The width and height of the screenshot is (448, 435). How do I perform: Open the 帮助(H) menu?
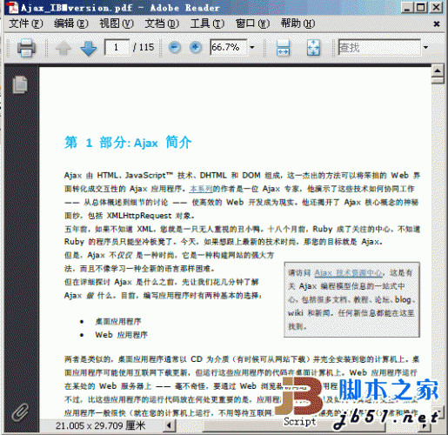(298, 23)
